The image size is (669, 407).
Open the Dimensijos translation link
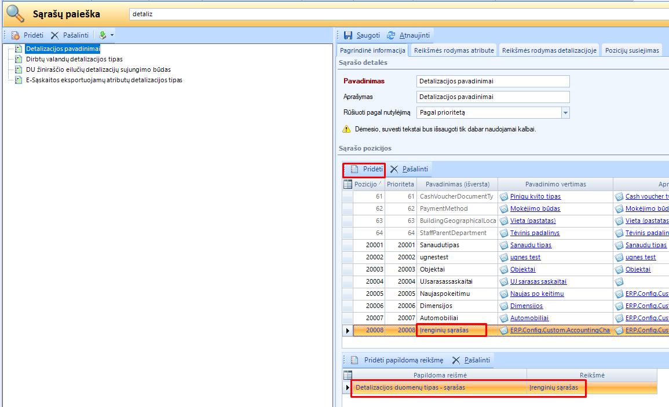click(527, 306)
